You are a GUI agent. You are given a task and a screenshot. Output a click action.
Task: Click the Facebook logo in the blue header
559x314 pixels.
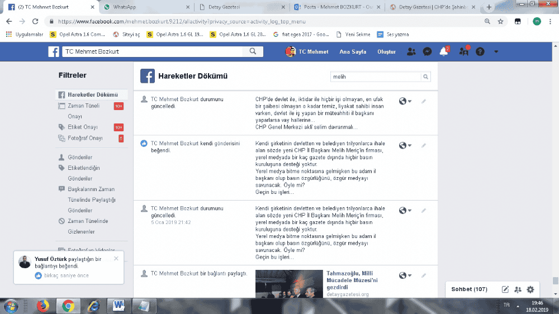pos(54,51)
